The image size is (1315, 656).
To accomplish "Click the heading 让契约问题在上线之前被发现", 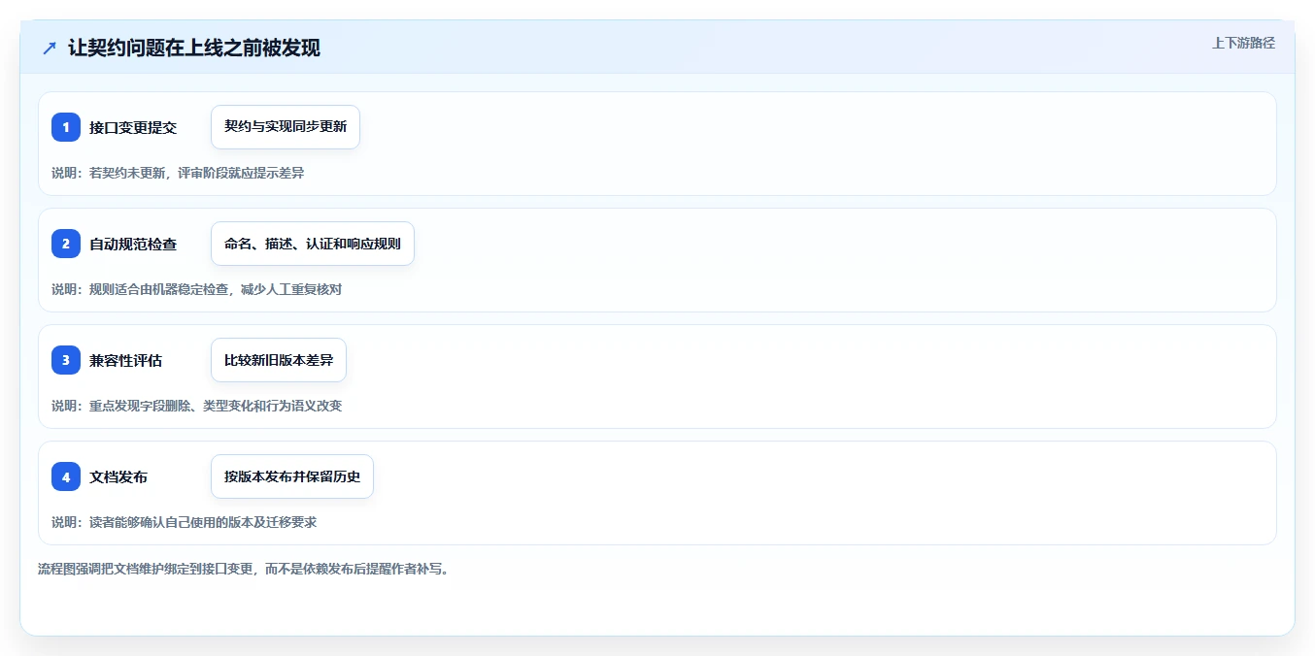I will [194, 48].
